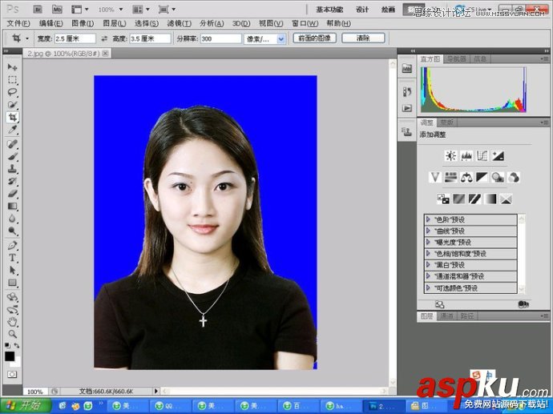This screenshot has height=414, width=553.
Task: Click the crop height input field
Action: coord(150,38)
